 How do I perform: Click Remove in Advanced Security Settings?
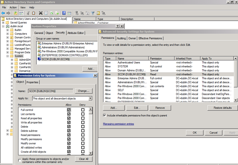[x=160, y=108]
